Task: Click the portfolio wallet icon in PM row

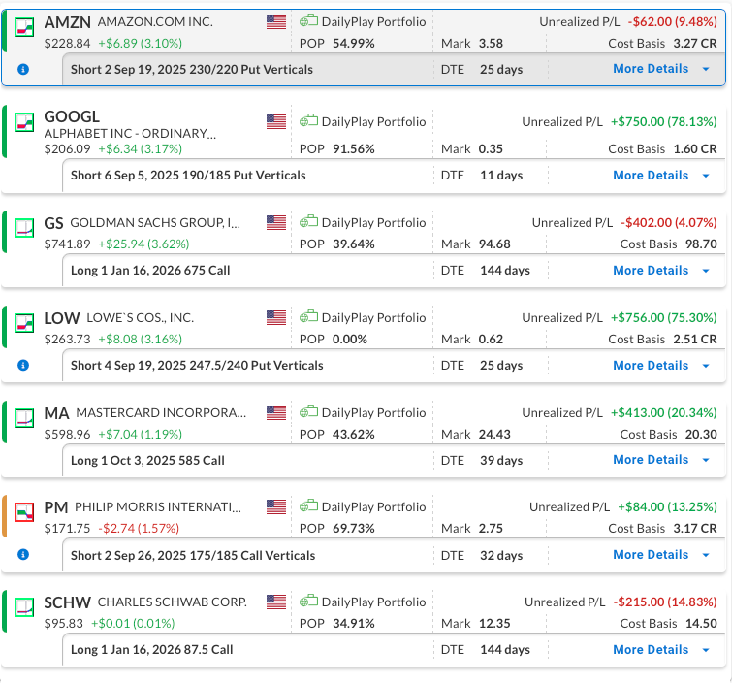Action: pos(308,505)
